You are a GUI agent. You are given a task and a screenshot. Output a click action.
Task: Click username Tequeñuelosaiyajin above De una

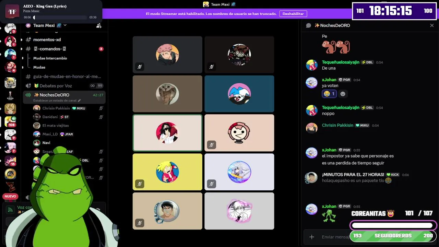point(341,62)
